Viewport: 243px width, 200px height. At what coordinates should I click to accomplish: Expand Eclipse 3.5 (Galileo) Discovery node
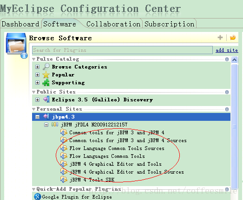[37, 100]
